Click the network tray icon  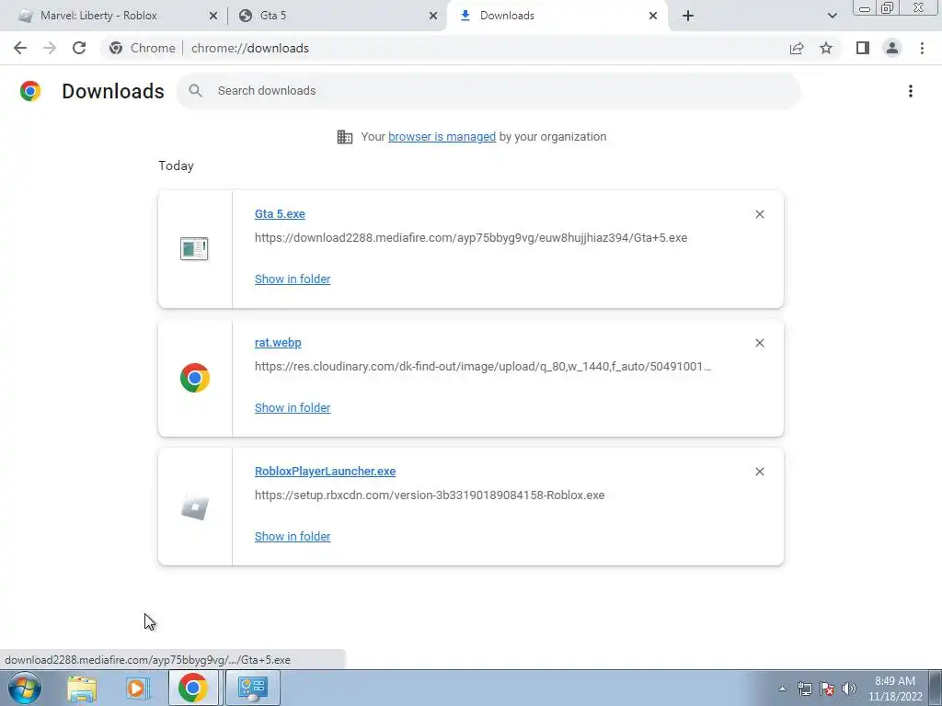point(804,689)
